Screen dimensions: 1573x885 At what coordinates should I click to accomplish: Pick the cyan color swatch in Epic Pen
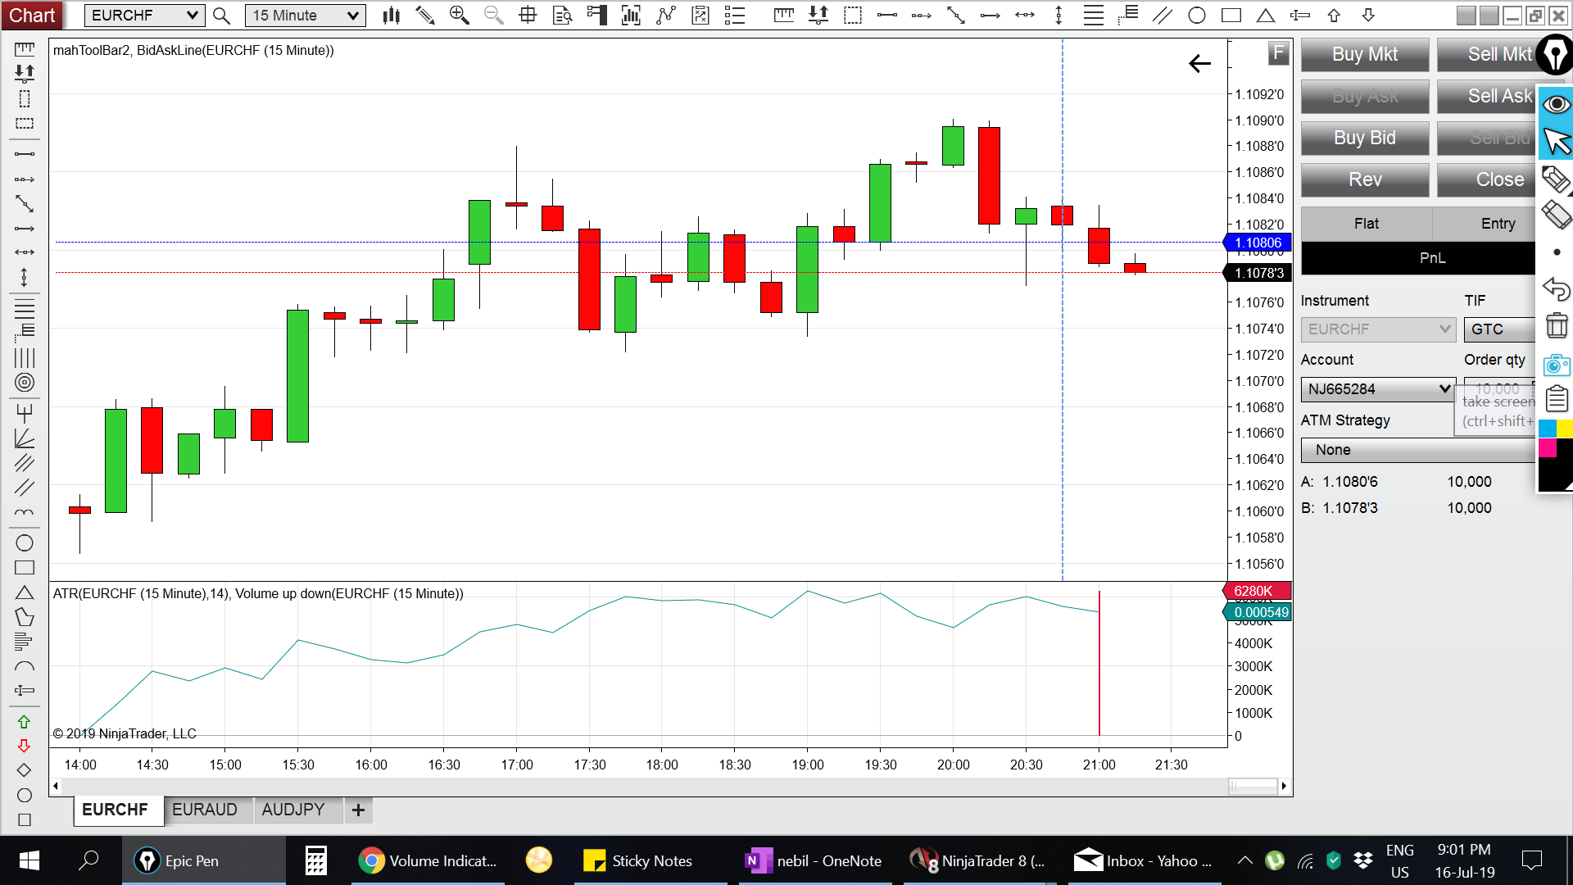coord(1546,429)
